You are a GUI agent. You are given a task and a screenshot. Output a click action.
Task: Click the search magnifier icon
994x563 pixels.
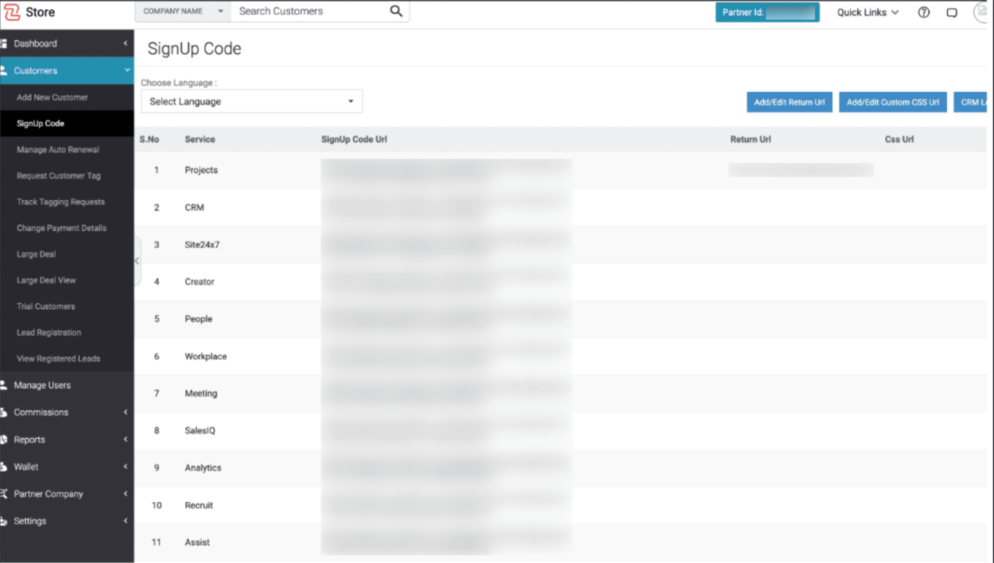(x=396, y=11)
